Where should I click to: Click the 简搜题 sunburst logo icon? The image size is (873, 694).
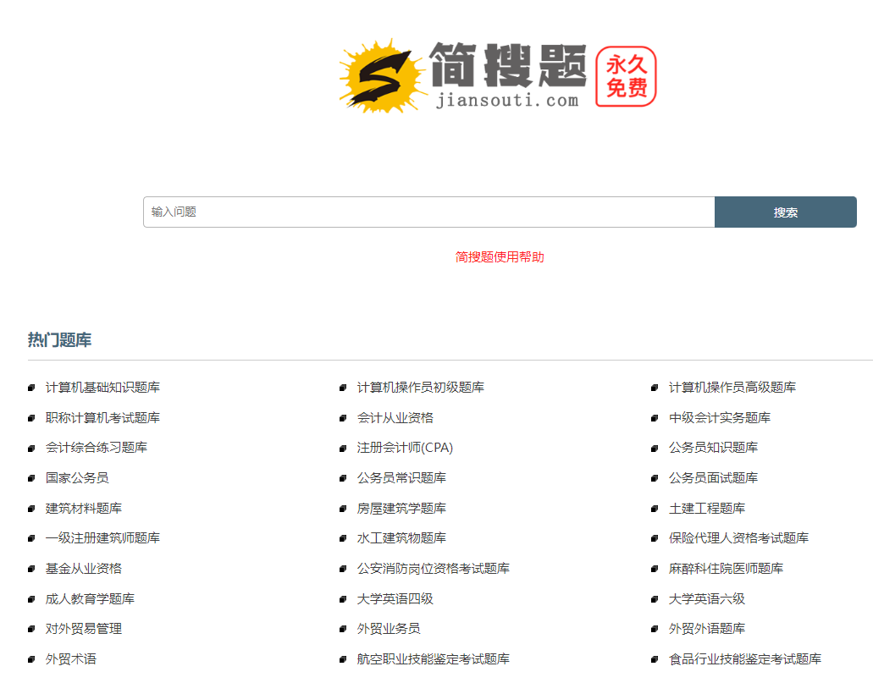point(380,76)
